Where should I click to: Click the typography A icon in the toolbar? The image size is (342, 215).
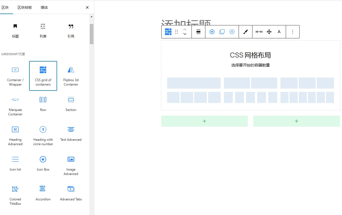[x=279, y=32]
